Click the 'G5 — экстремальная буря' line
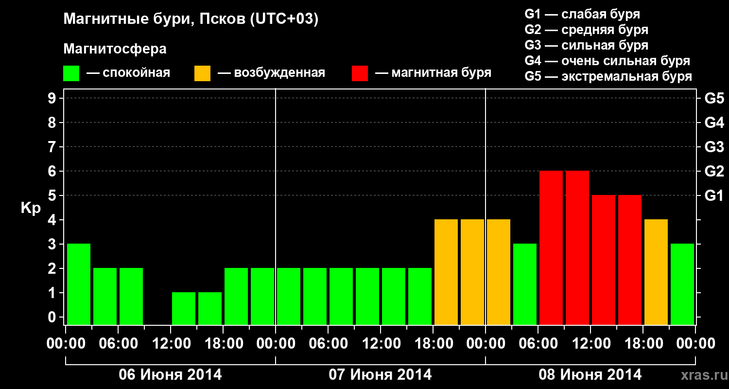The width and height of the screenshot is (729, 389). point(608,76)
